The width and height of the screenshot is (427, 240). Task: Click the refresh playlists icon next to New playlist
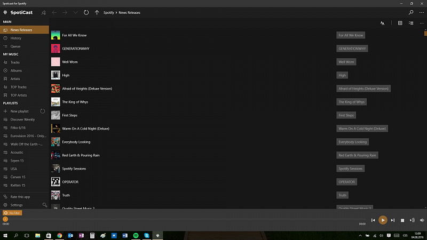click(43, 111)
